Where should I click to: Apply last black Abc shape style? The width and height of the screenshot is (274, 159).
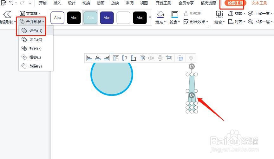coord(140,18)
